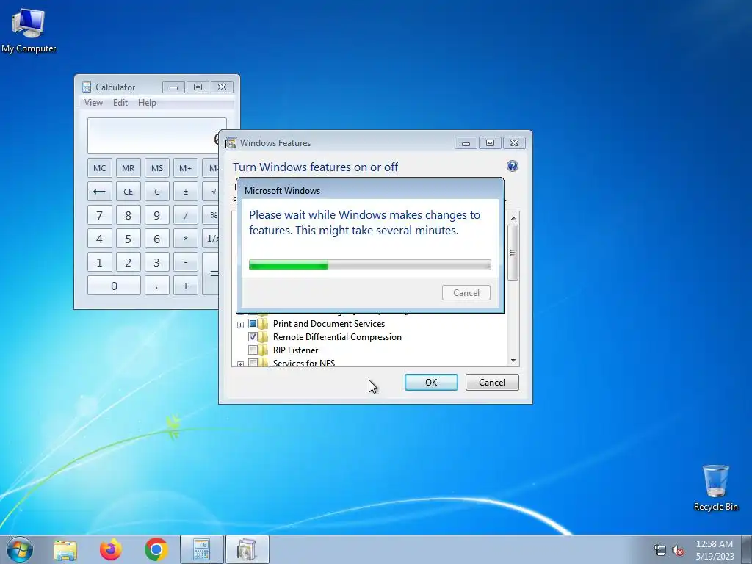Click the 8 key in Calculator
Screen dimensions: 752x564
click(128, 215)
